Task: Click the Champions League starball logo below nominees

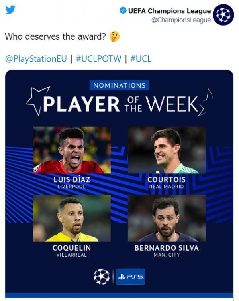Action: pos(102,276)
